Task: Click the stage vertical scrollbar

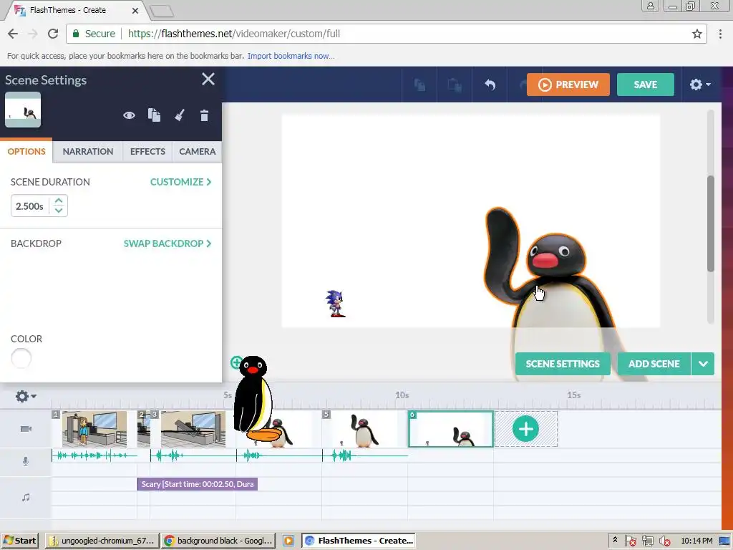Action: click(711, 223)
